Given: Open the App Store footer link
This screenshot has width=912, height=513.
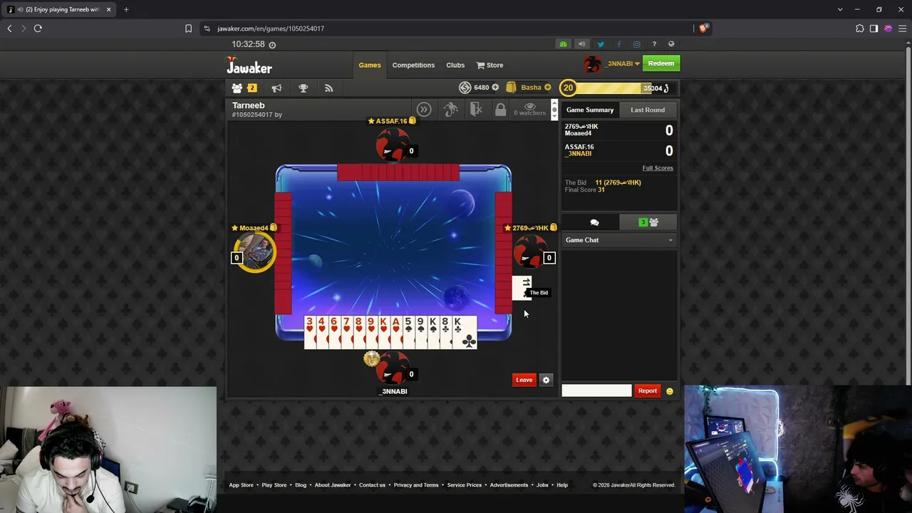Looking at the screenshot, I should 241,485.
